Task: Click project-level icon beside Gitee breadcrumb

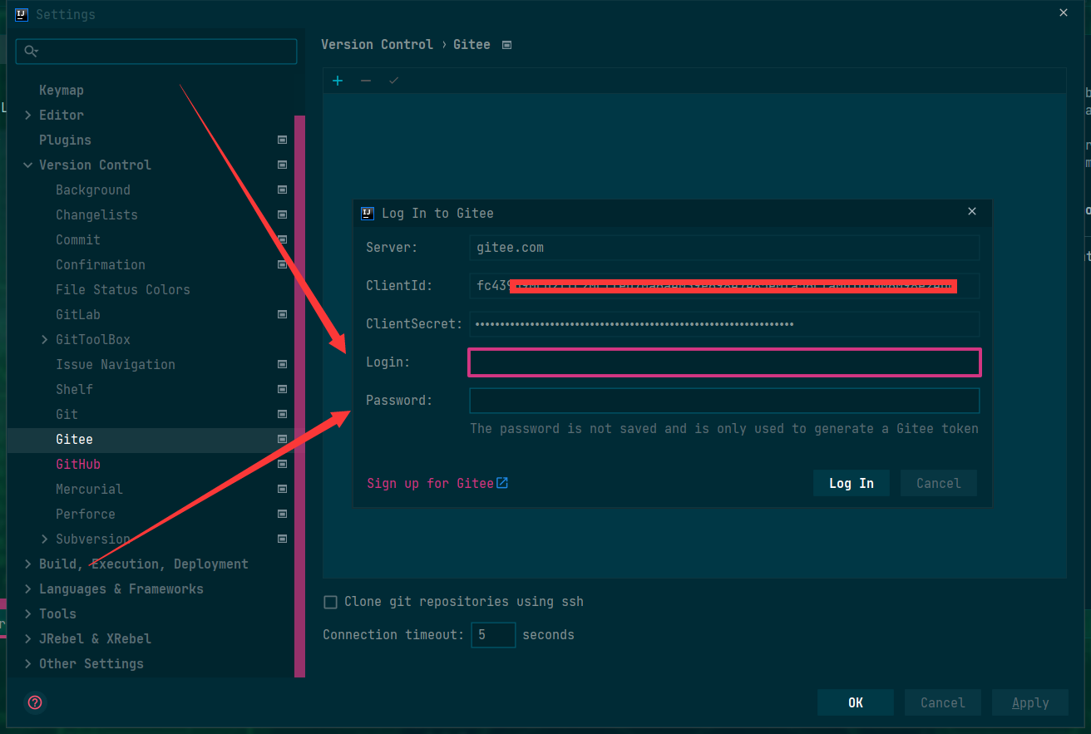Action: pyautogui.click(x=507, y=45)
